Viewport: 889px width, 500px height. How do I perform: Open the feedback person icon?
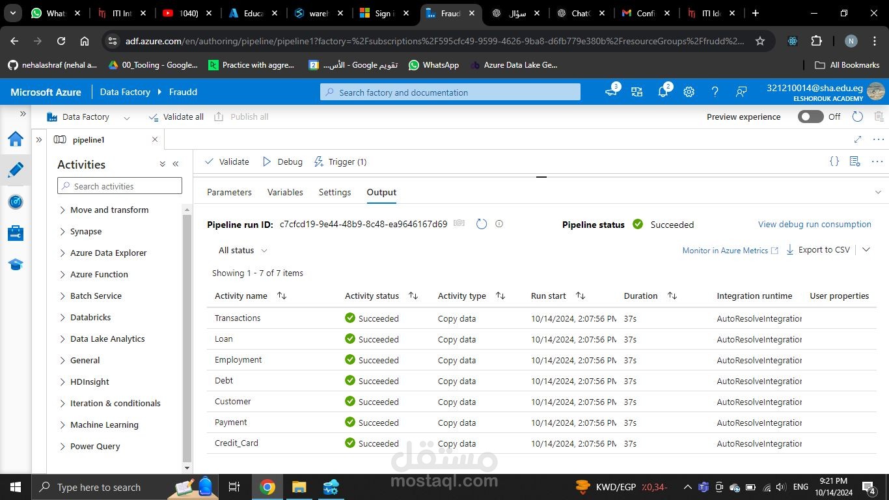pos(741,92)
